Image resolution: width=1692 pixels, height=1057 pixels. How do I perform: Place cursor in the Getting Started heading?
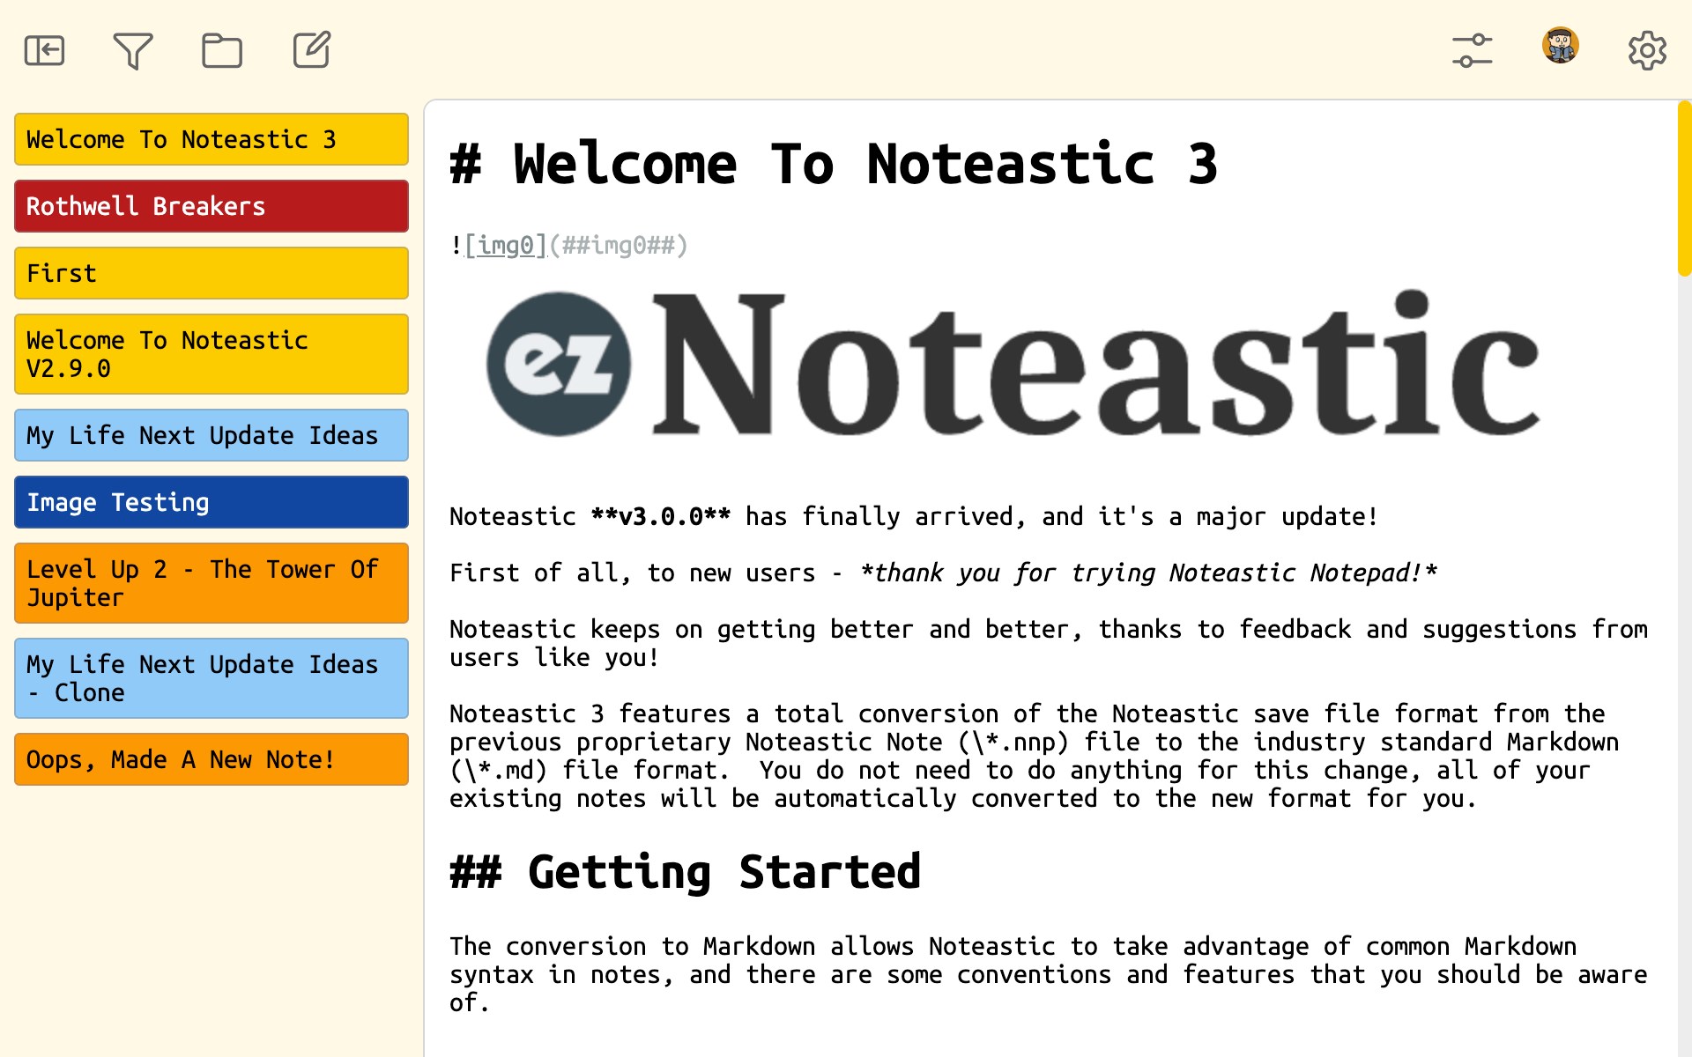click(723, 872)
